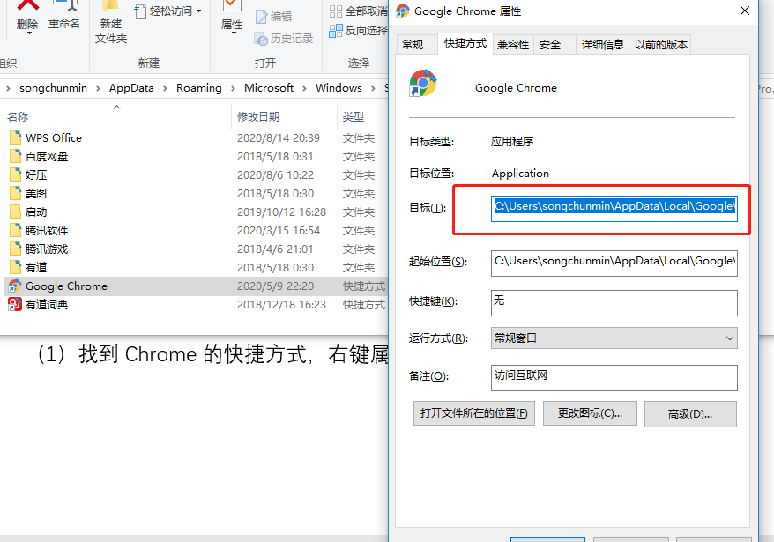774x542 pixels.
Task: Switch to the Details (详细信息) tab
Action: pyautogui.click(x=603, y=44)
